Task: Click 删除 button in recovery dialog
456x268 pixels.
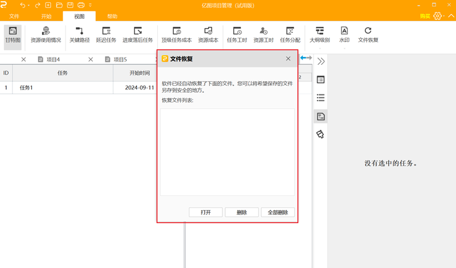Action: (242, 212)
